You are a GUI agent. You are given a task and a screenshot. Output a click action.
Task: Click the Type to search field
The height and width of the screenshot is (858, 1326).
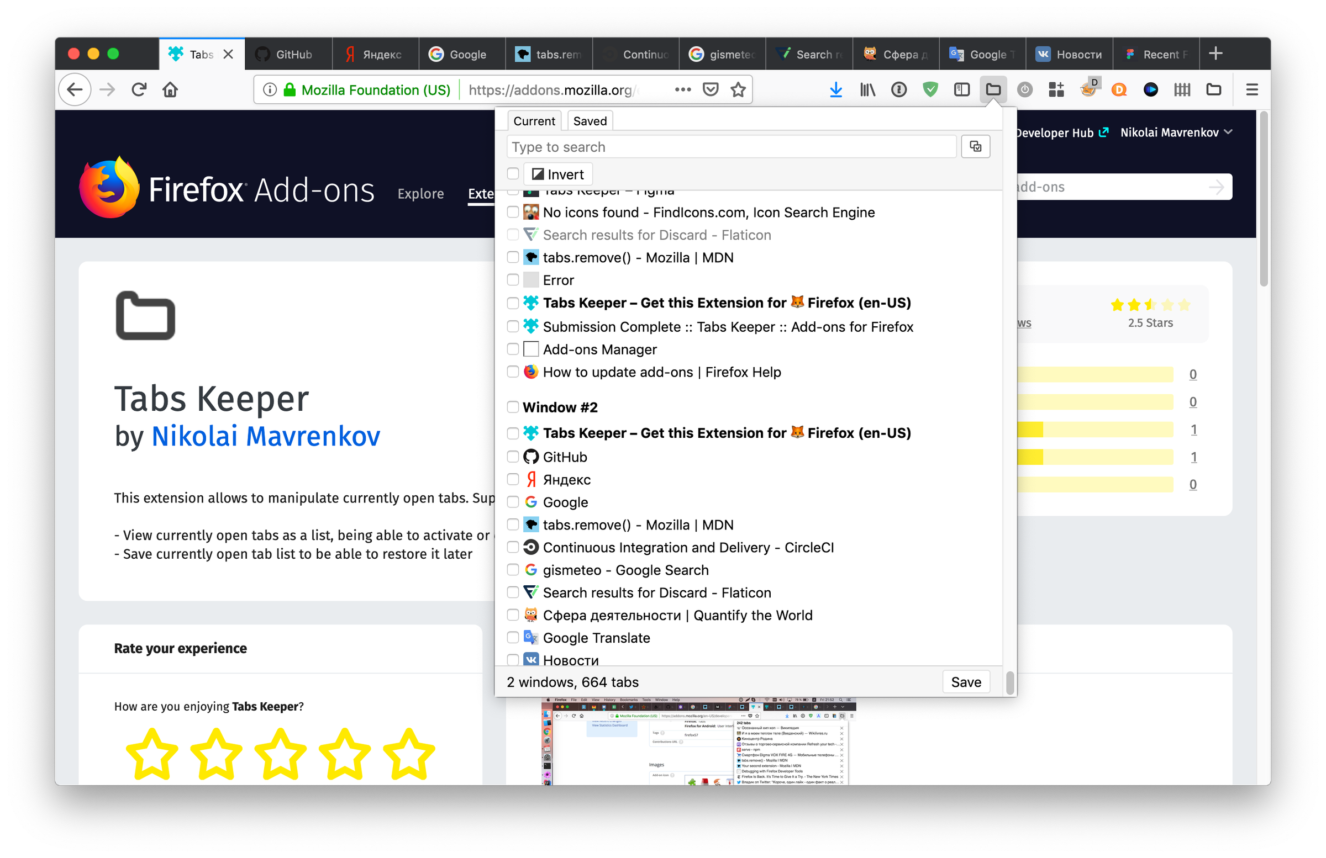(x=732, y=146)
